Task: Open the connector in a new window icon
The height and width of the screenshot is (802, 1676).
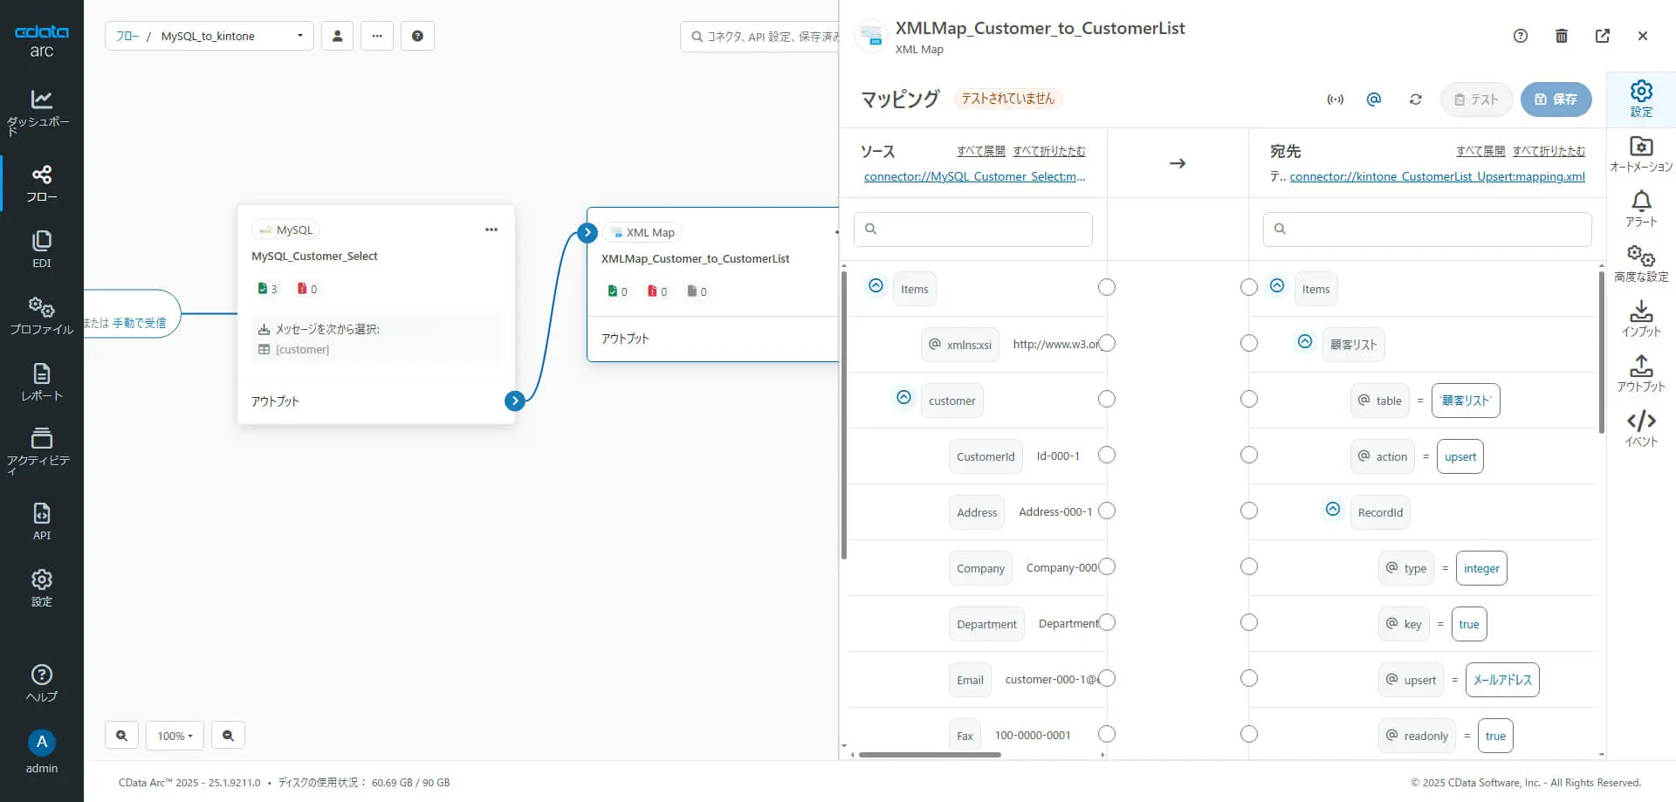Action: 1603,36
